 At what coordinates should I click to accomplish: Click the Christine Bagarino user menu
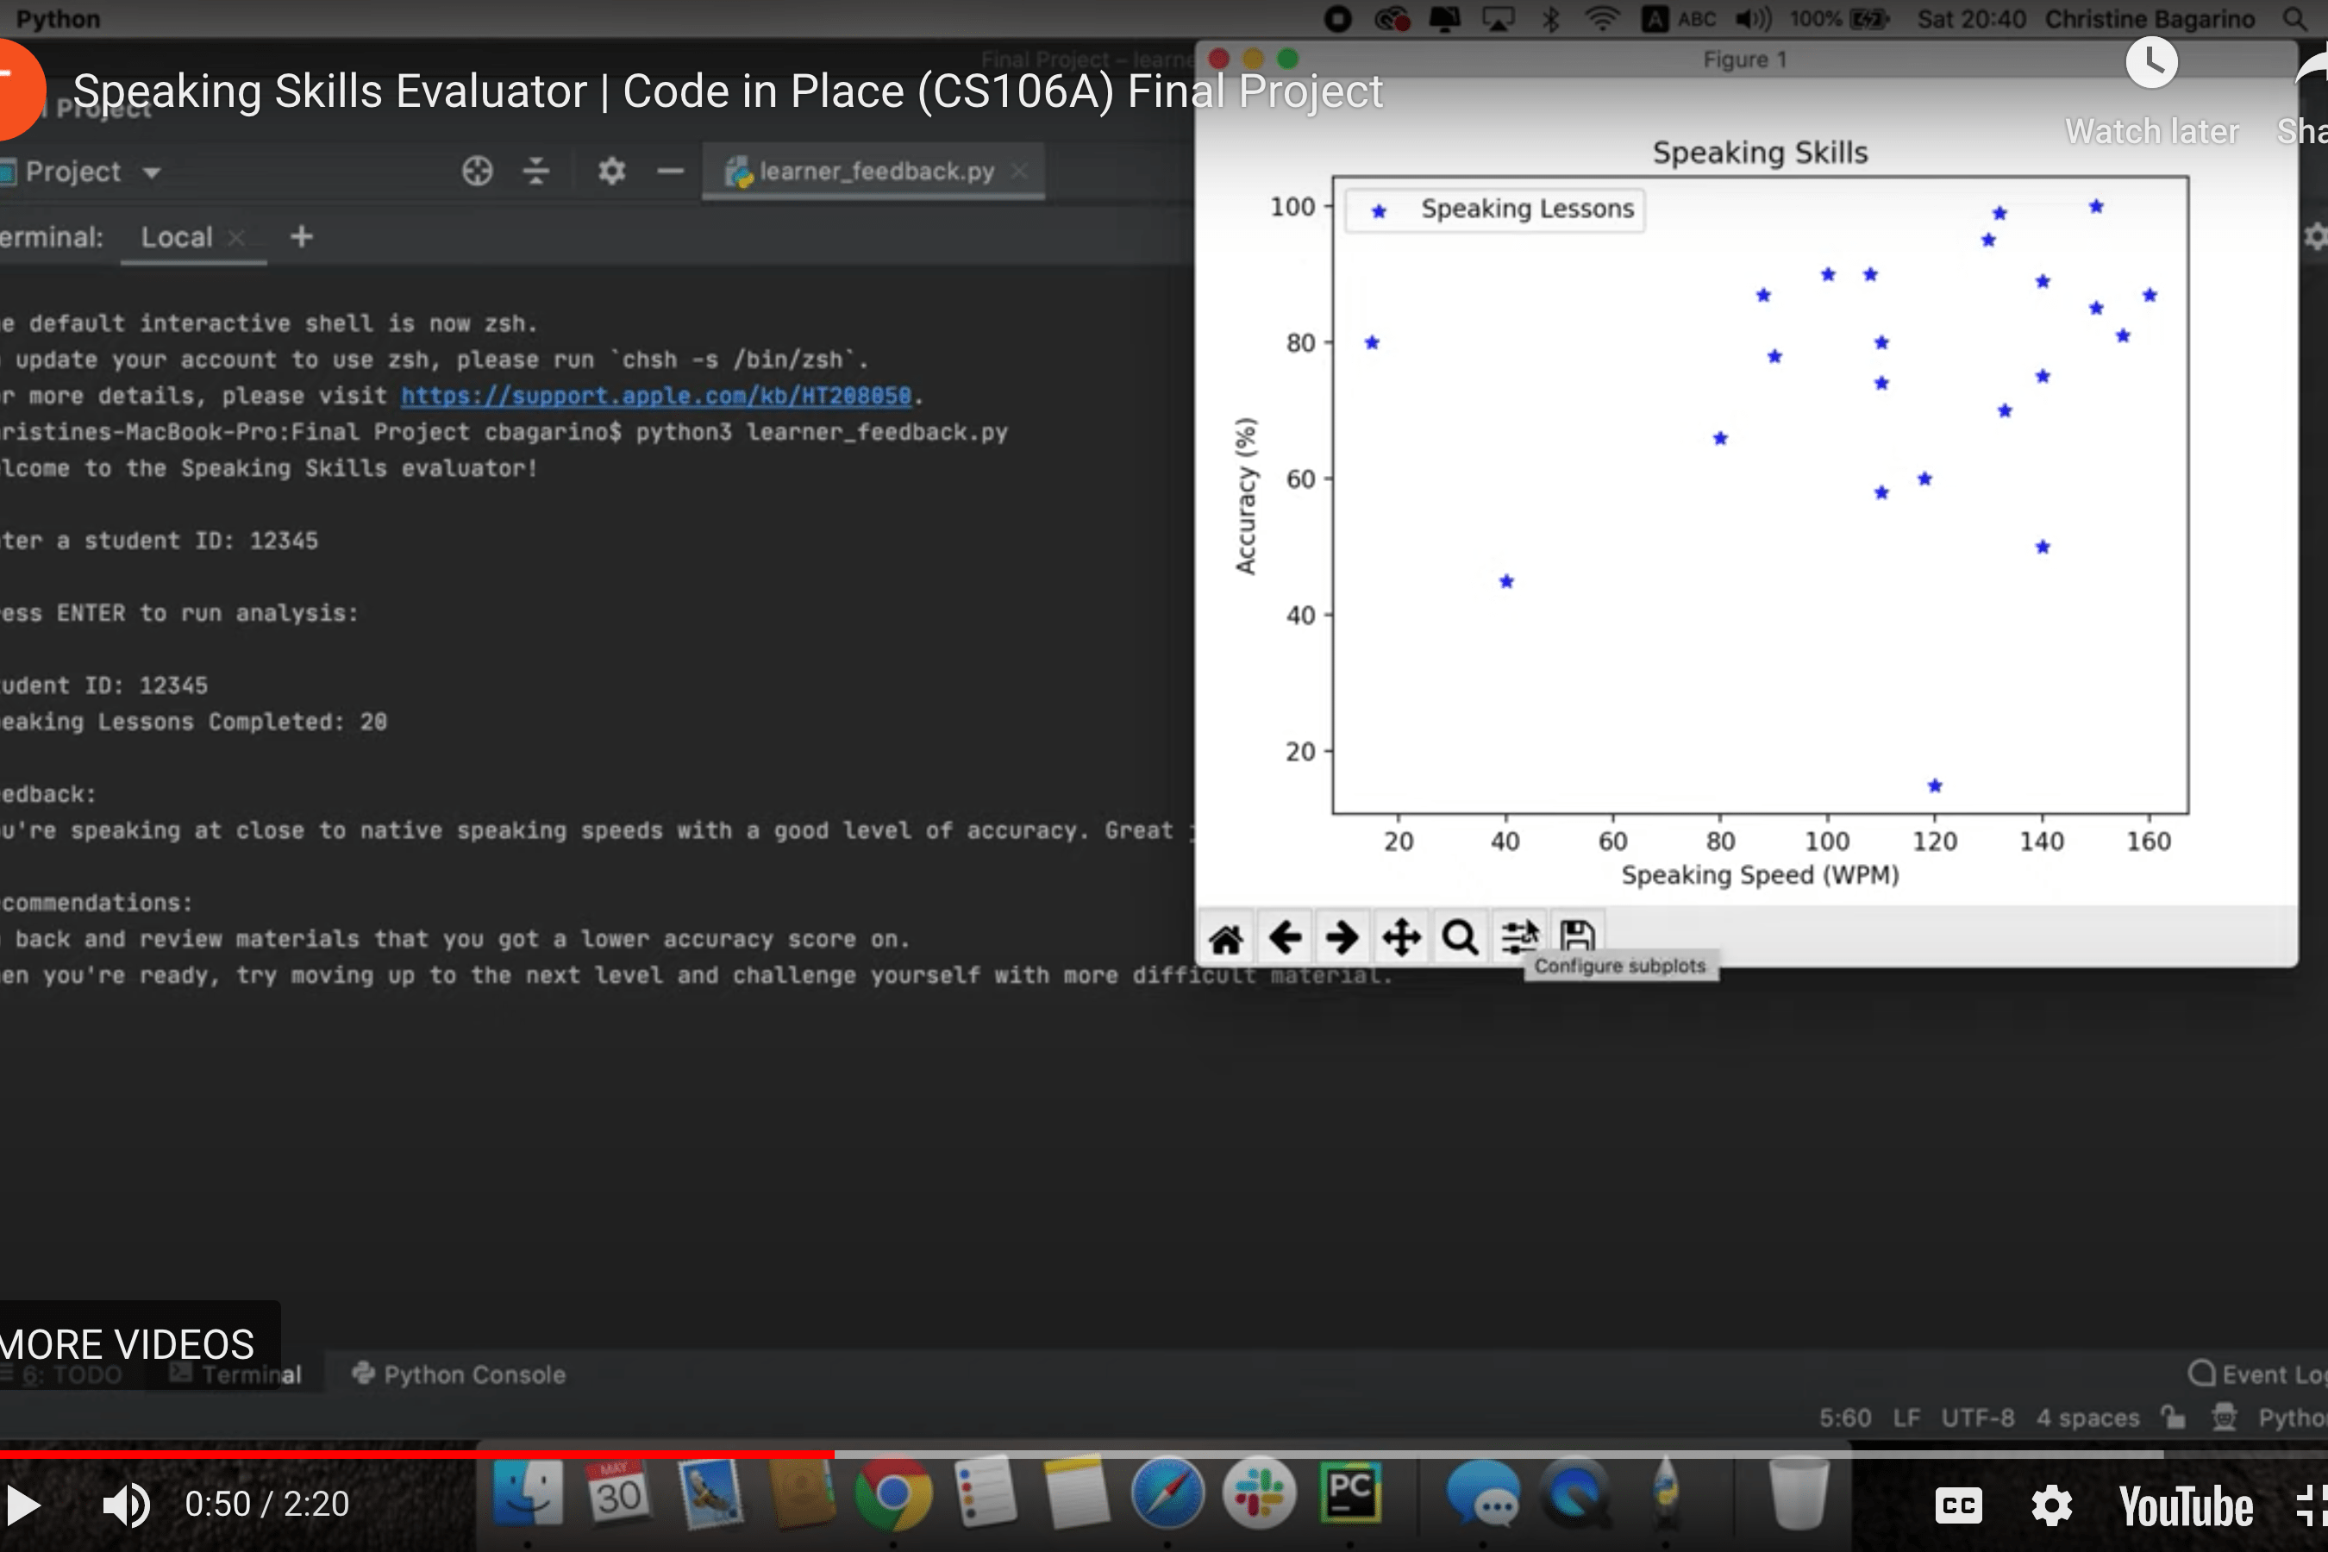click(2150, 19)
